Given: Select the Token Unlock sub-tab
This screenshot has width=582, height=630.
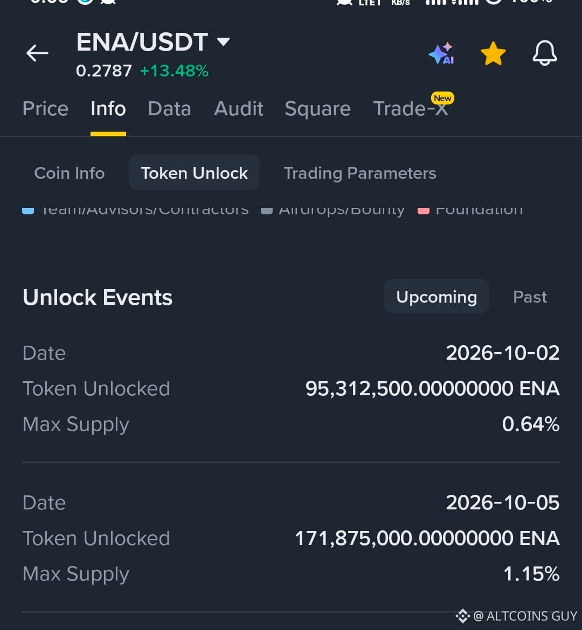Looking at the screenshot, I should point(194,173).
